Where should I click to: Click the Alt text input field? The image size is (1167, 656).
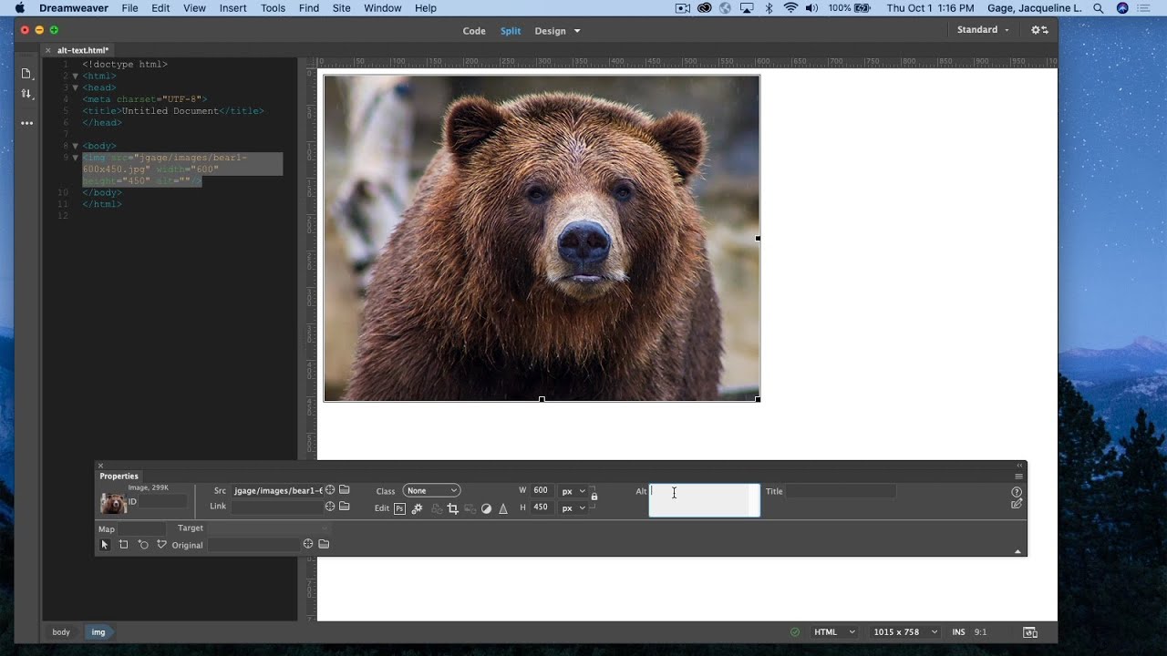(704, 500)
